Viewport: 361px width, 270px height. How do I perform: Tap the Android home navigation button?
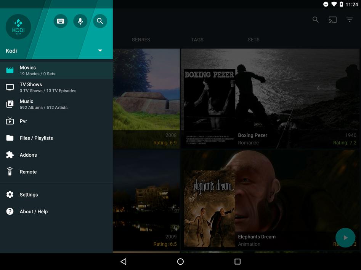[x=181, y=262]
